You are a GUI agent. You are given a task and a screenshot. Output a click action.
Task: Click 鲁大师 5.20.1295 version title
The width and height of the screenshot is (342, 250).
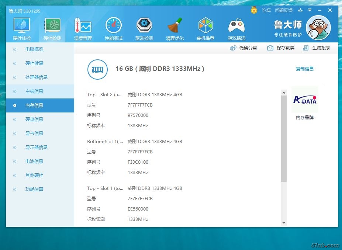(24, 11)
